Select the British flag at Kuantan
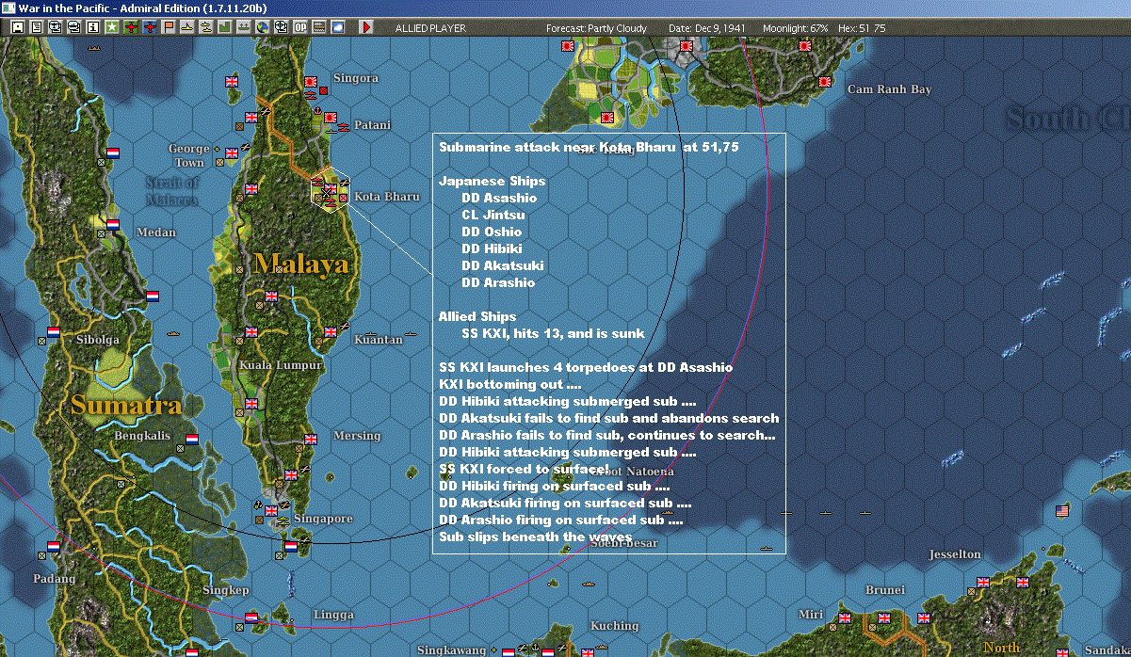This screenshot has width=1131, height=657. pyautogui.click(x=331, y=332)
